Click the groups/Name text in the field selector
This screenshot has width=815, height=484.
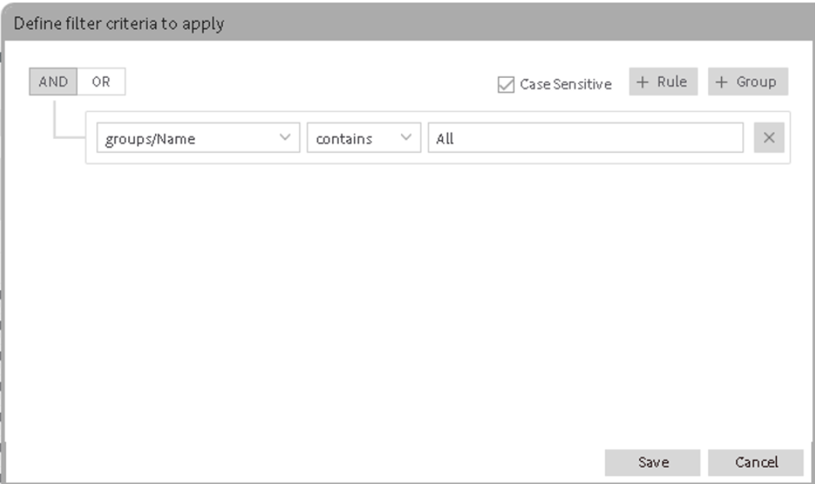click(x=150, y=139)
